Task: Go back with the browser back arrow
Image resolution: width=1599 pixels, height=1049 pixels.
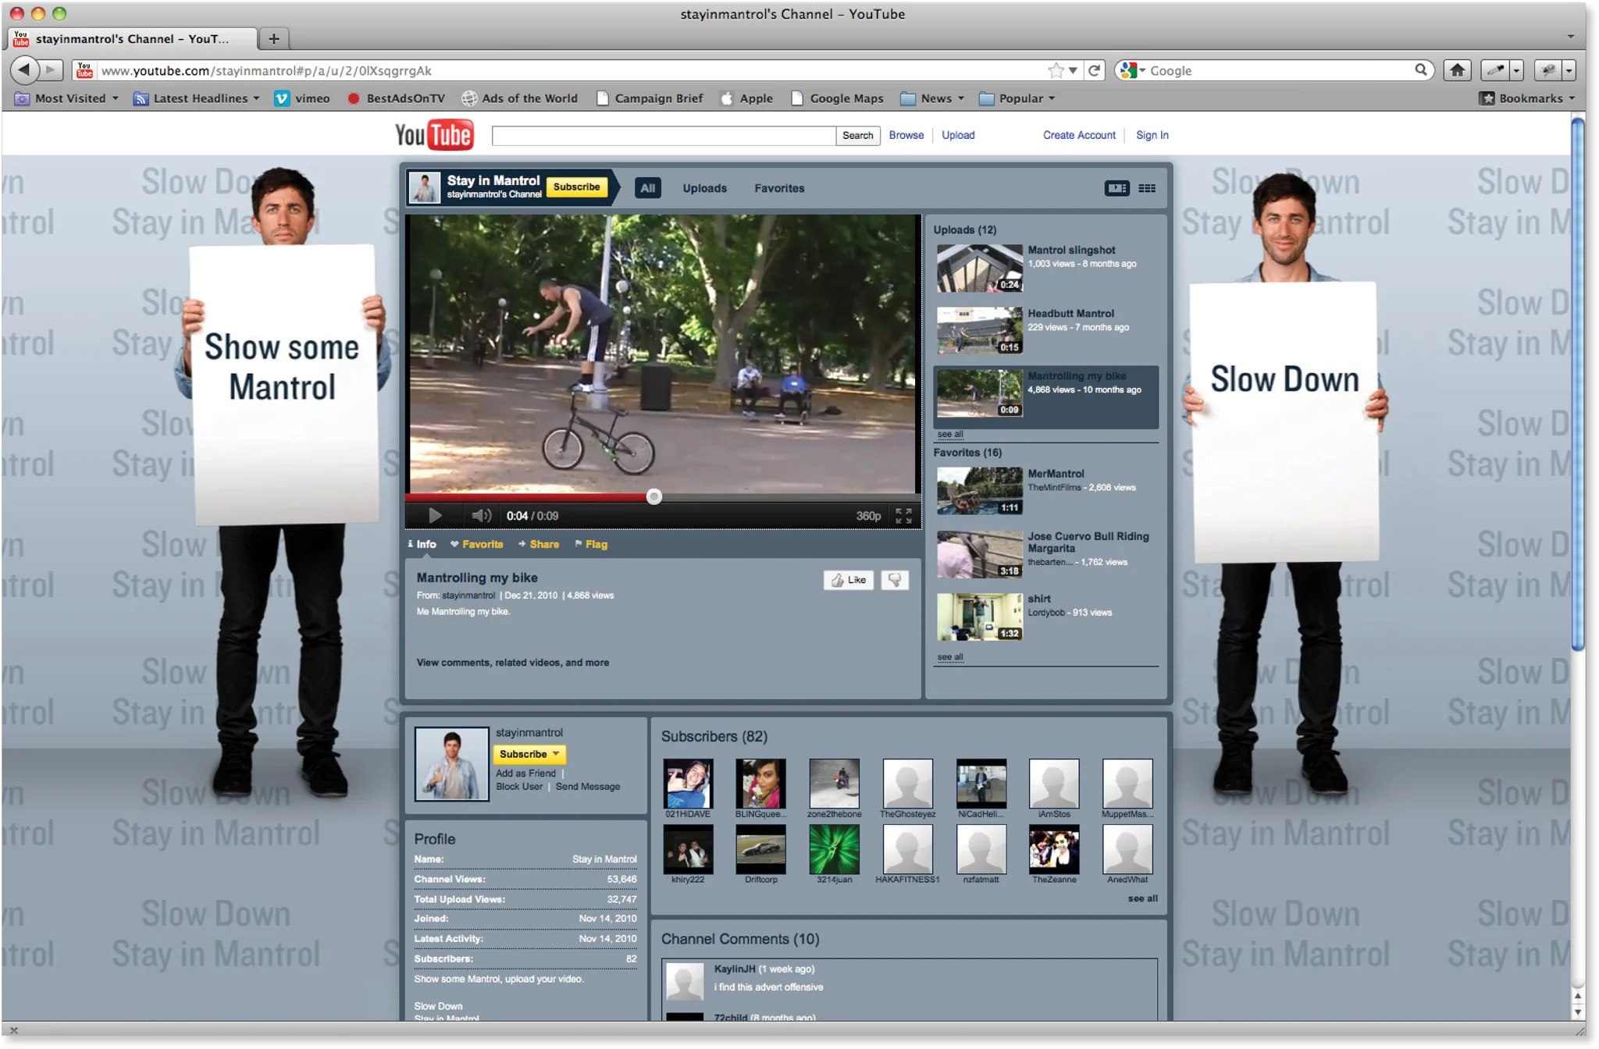Action: click(24, 70)
